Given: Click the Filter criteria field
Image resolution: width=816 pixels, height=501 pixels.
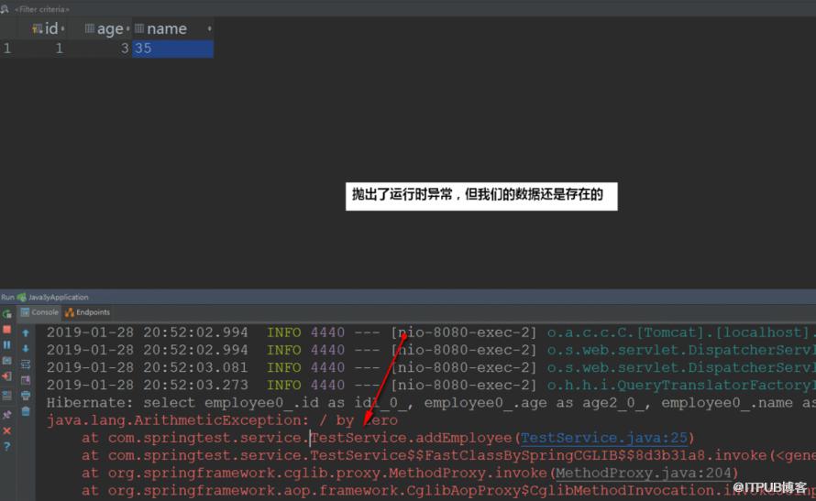Looking at the screenshot, I should point(41,9).
